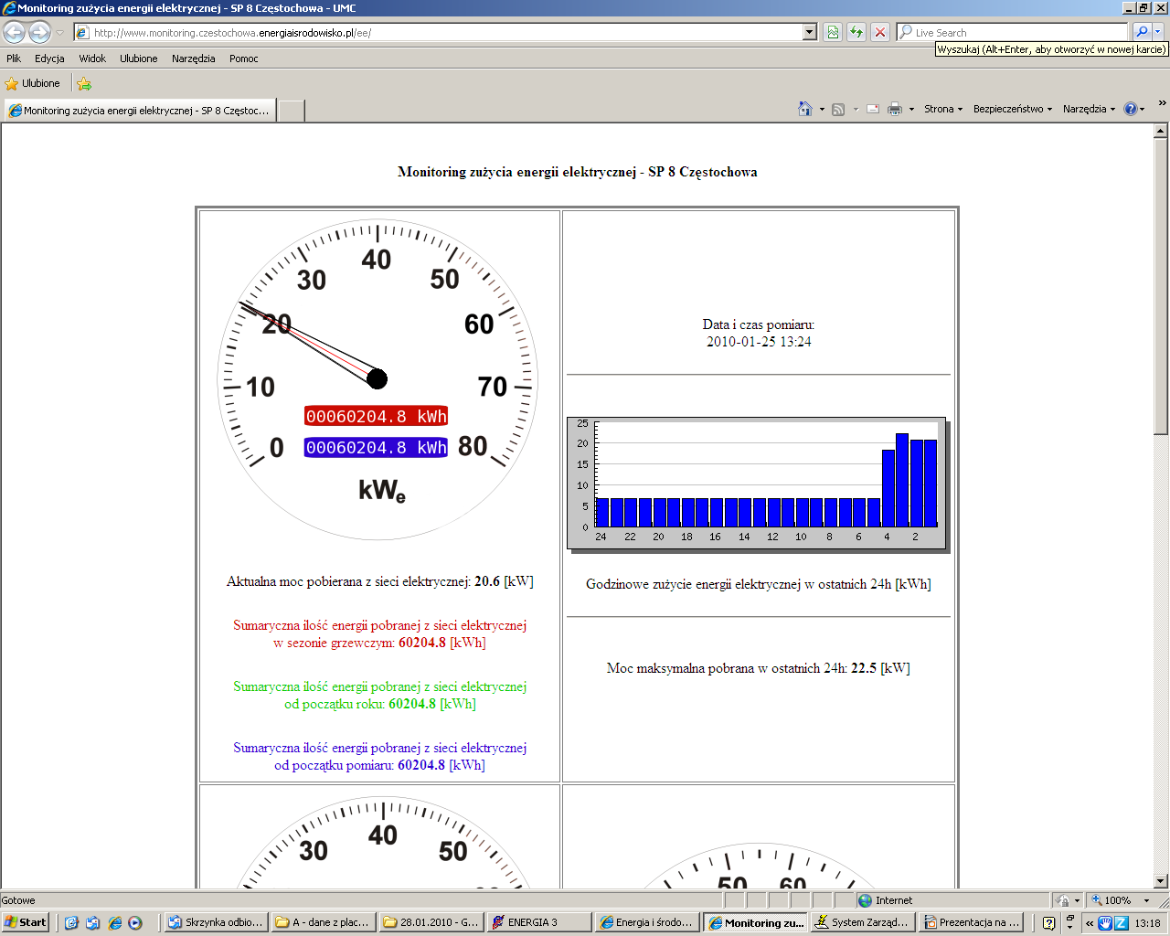Click the hand tray icon
This screenshot has height=936, width=1170.
(x=1105, y=923)
